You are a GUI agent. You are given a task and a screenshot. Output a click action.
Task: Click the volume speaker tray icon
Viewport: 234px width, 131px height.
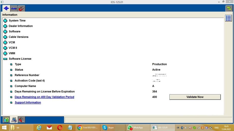(x=186, y=128)
